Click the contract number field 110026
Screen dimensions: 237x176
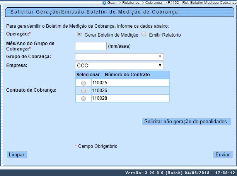[130, 91]
